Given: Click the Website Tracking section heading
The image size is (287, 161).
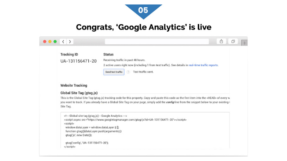Looking at the screenshot, I should 74,85.
